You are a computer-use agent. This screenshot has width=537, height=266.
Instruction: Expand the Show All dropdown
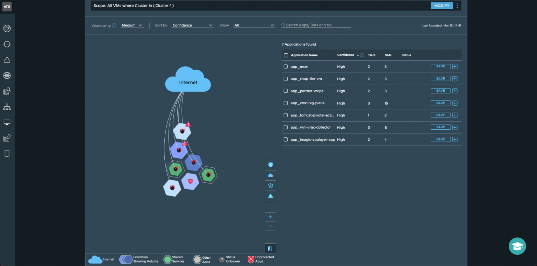(254, 25)
